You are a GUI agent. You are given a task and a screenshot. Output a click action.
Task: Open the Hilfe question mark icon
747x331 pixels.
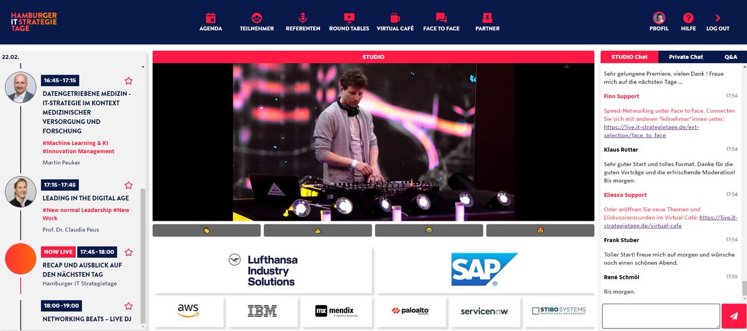tap(688, 18)
